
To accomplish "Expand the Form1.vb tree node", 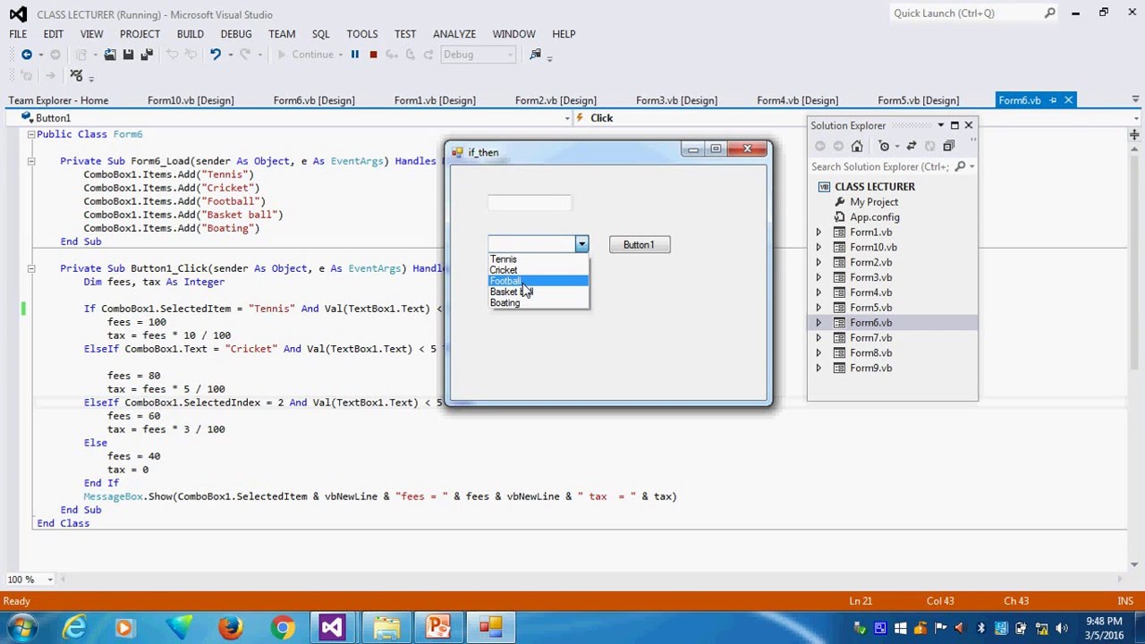I will pyautogui.click(x=818, y=233).
